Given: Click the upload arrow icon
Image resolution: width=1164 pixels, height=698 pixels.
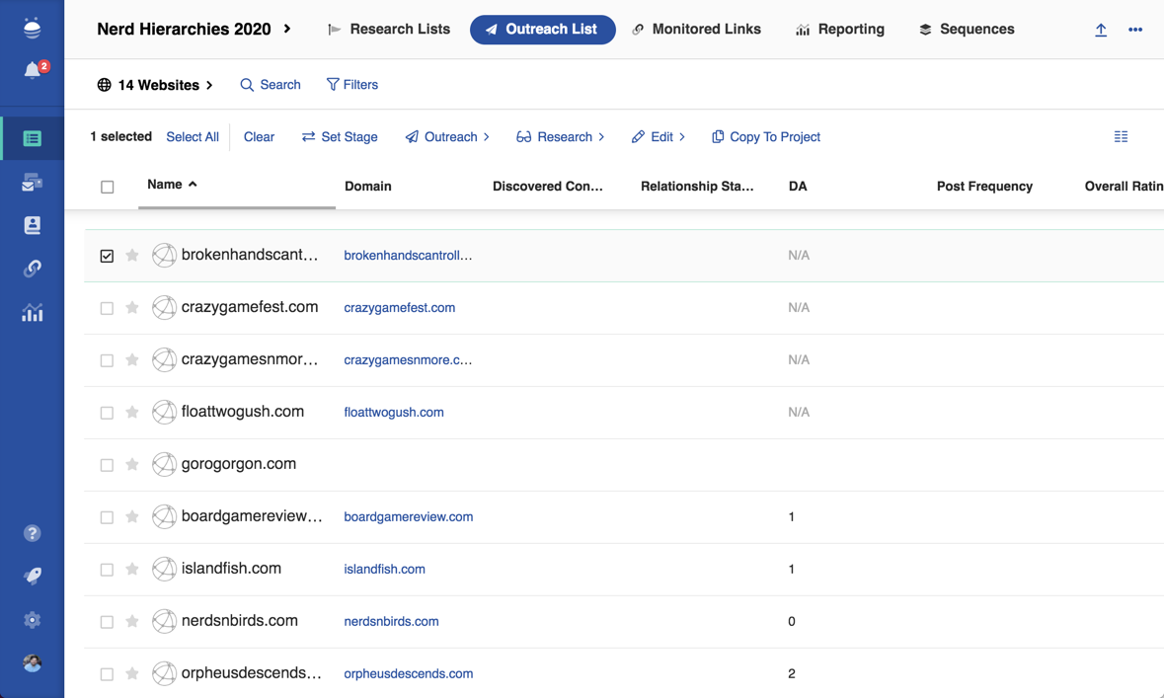Looking at the screenshot, I should 1101,30.
